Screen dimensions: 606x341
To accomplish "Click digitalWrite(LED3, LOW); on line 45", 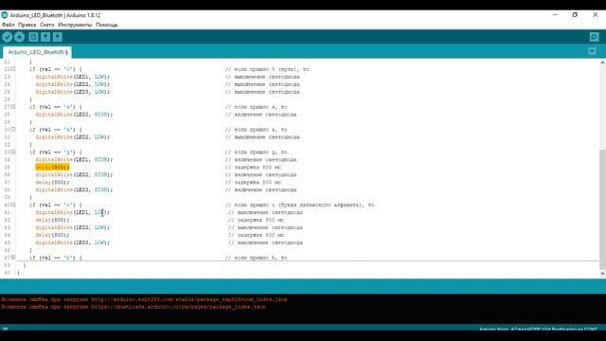I will click(x=73, y=242).
